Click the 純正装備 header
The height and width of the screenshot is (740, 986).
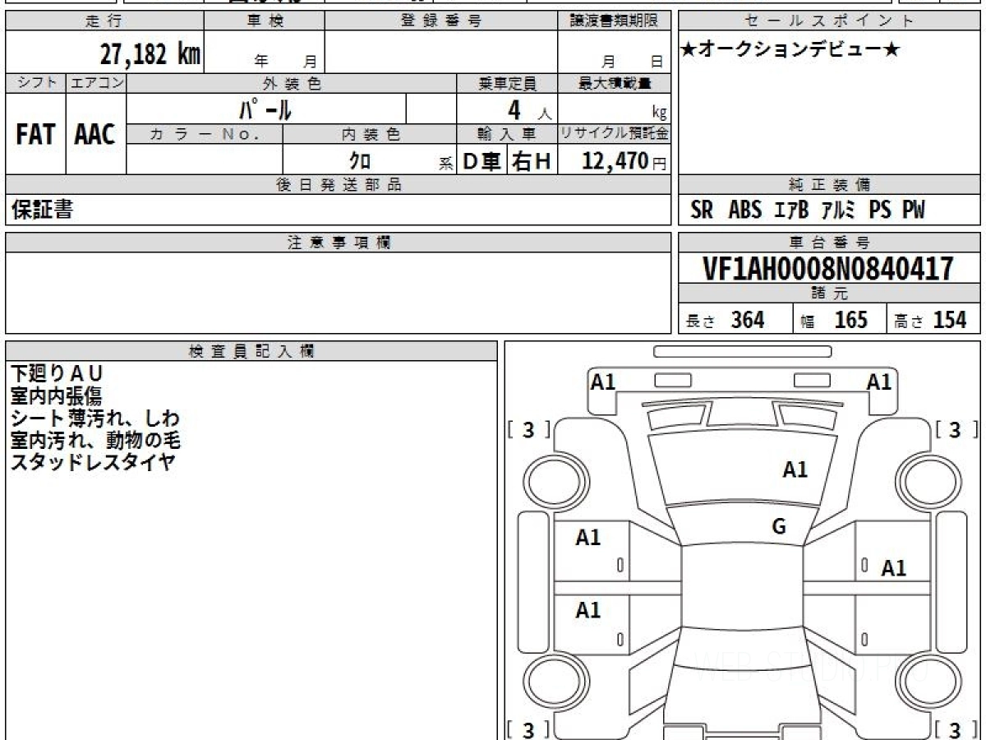pos(830,185)
